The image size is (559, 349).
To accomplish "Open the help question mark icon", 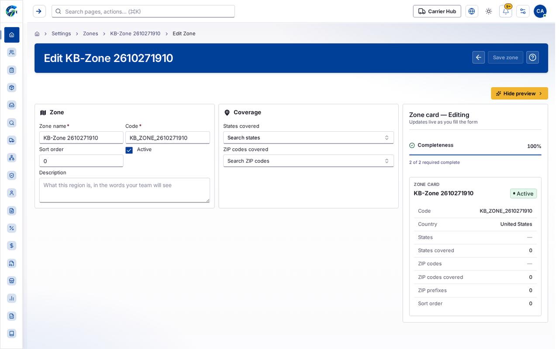I will (532, 58).
